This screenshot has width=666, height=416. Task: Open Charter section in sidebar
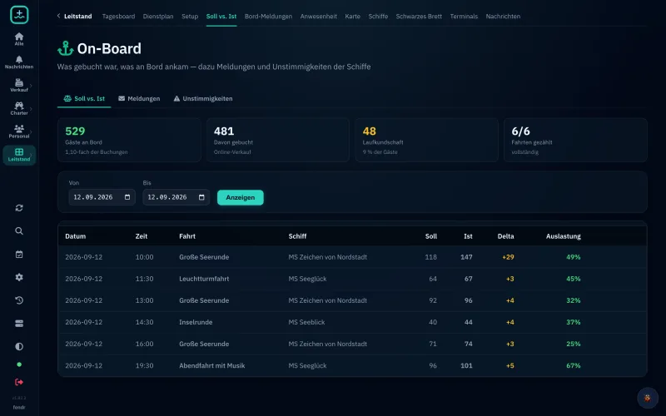(x=19, y=108)
